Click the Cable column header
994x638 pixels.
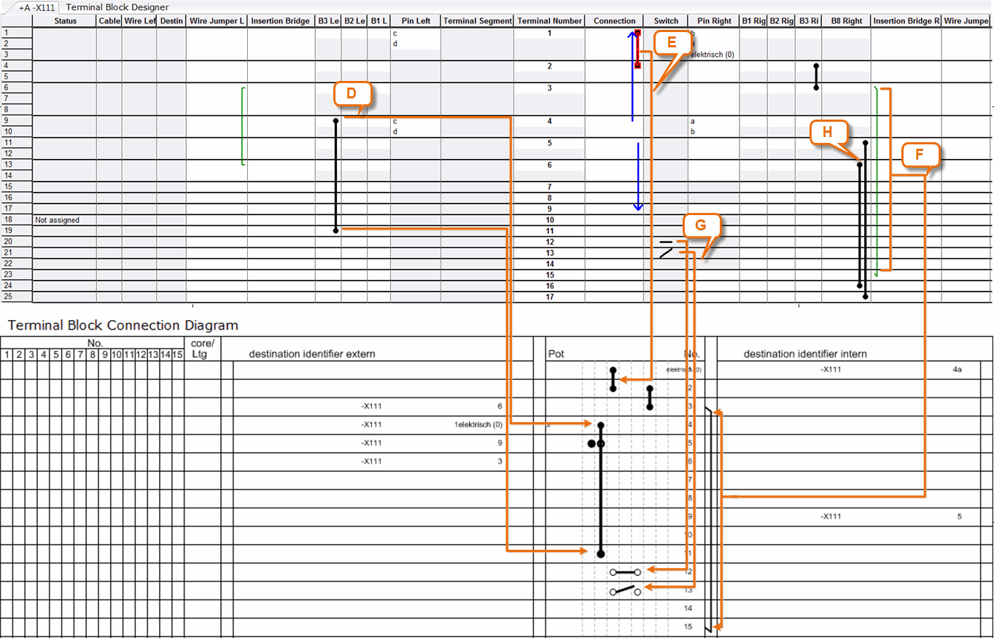109,21
